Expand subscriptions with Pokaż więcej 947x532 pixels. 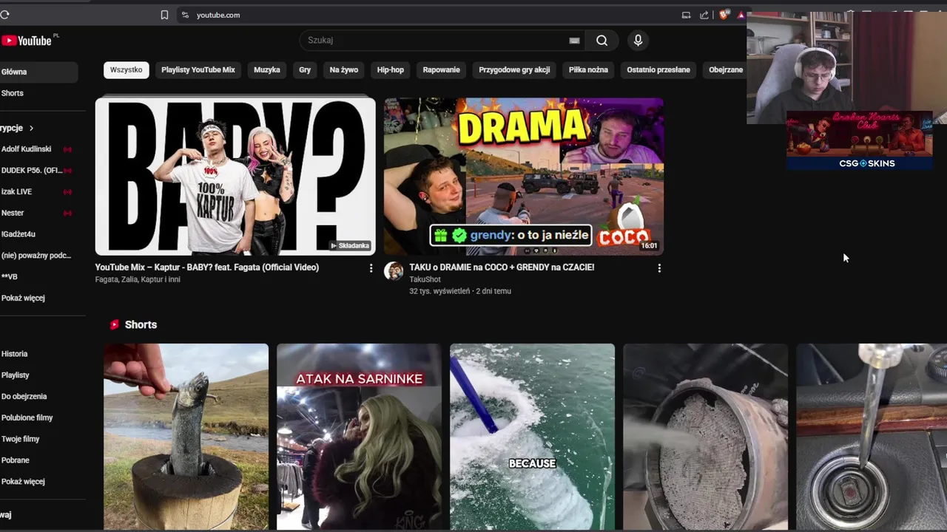pyautogui.click(x=23, y=298)
